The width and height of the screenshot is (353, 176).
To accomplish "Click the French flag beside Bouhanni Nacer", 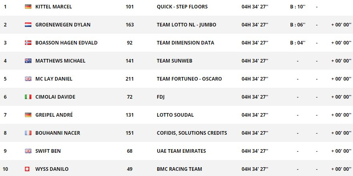I will pyautogui.click(x=28, y=133).
